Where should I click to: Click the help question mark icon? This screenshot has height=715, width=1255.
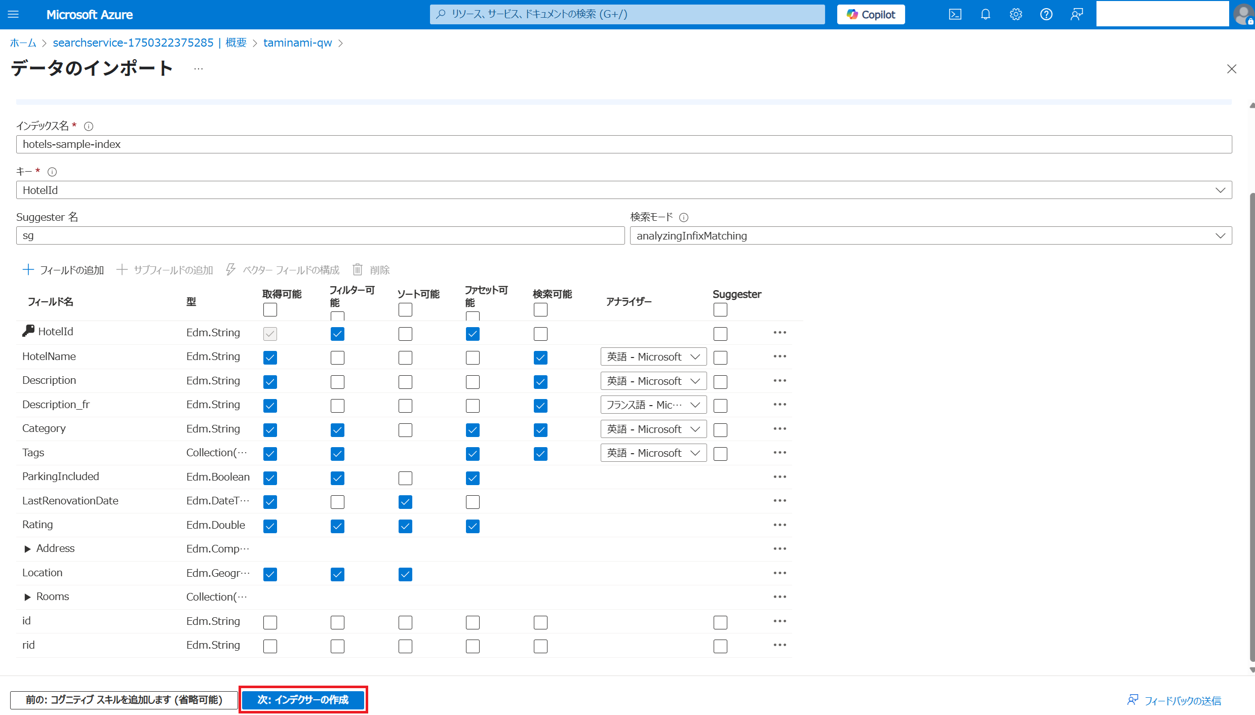(1046, 15)
